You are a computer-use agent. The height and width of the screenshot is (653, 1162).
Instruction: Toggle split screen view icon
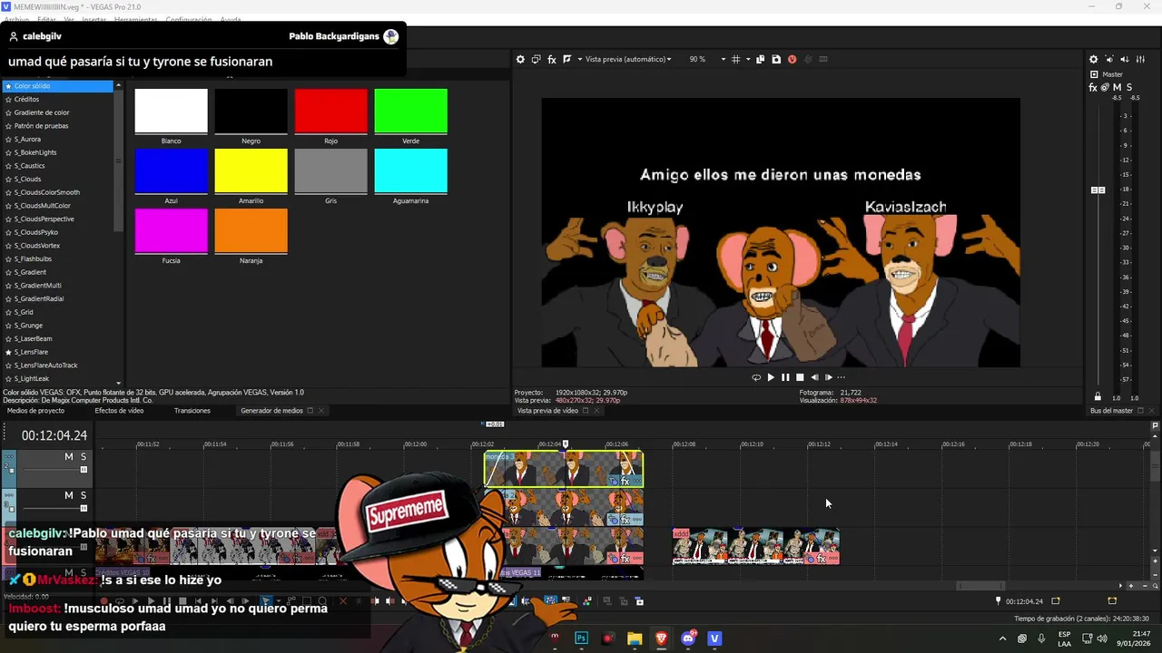pos(567,59)
